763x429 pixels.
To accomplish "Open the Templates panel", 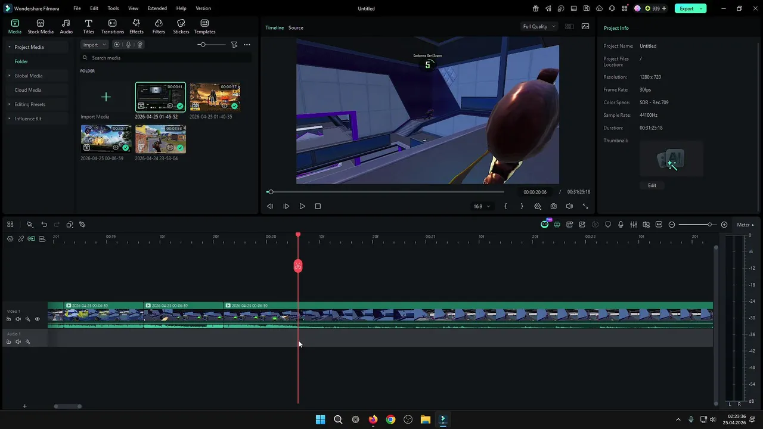I will coord(204,26).
